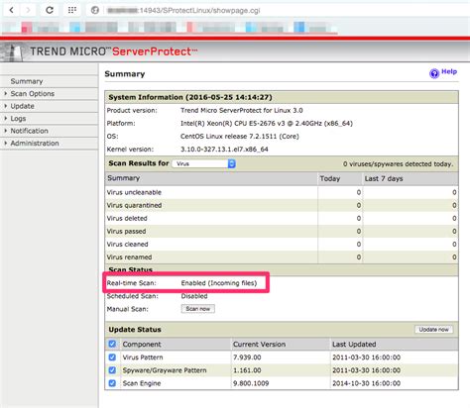The width and height of the screenshot is (470, 408).
Task: Go back with the browser back arrow
Action: [12, 10]
